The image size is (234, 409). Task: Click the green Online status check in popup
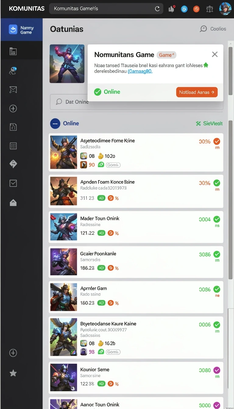click(97, 92)
